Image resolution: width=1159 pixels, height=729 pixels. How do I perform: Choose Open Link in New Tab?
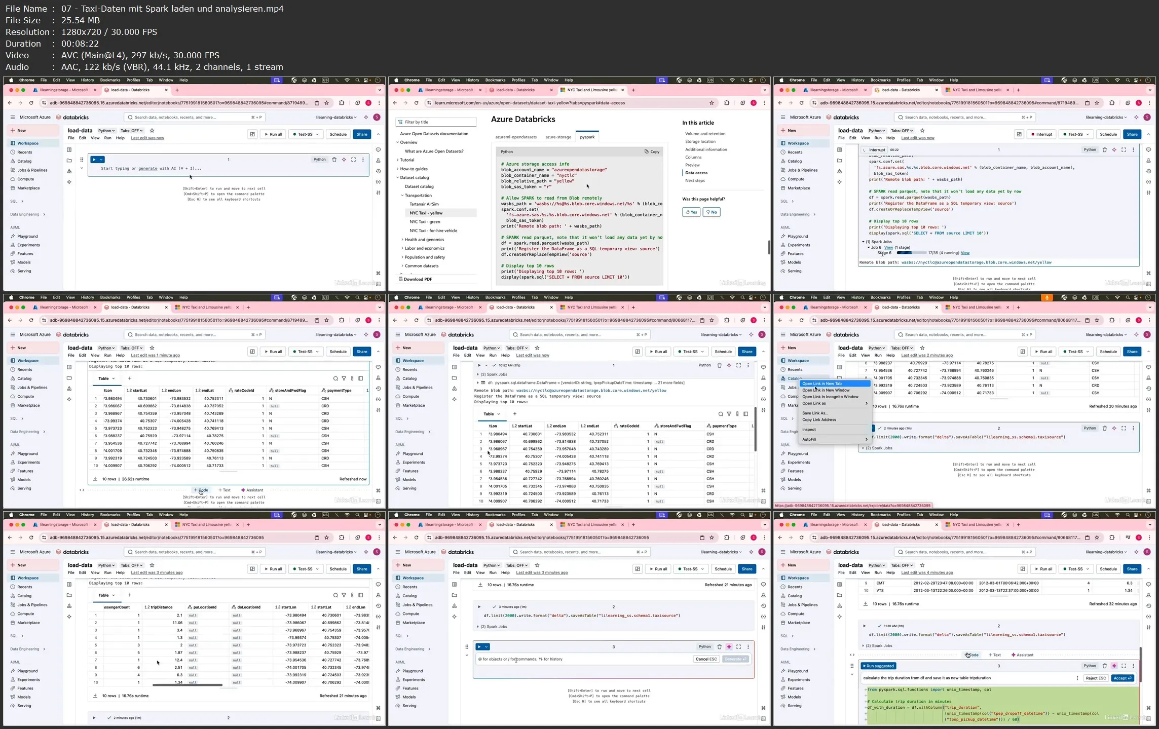click(x=834, y=383)
